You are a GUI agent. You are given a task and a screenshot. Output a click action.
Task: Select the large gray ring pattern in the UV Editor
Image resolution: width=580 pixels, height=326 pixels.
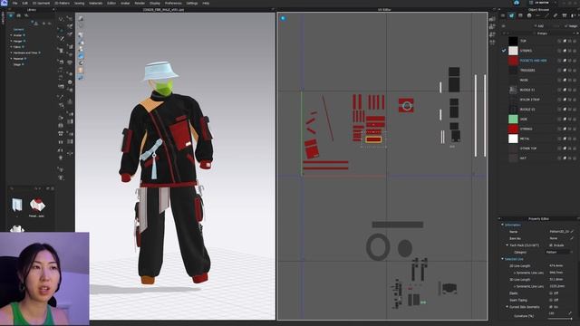[378, 247]
